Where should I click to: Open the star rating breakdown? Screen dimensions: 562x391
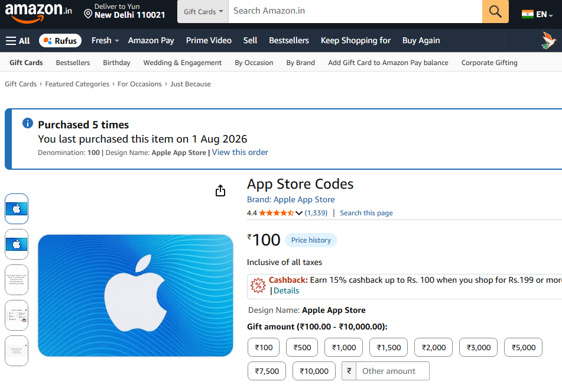tap(277, 213)
